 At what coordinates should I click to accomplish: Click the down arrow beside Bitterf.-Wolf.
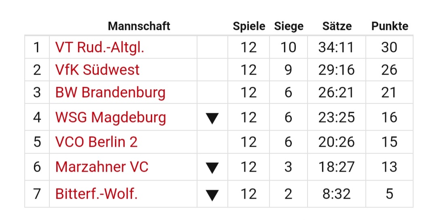[x=212, y=195]
